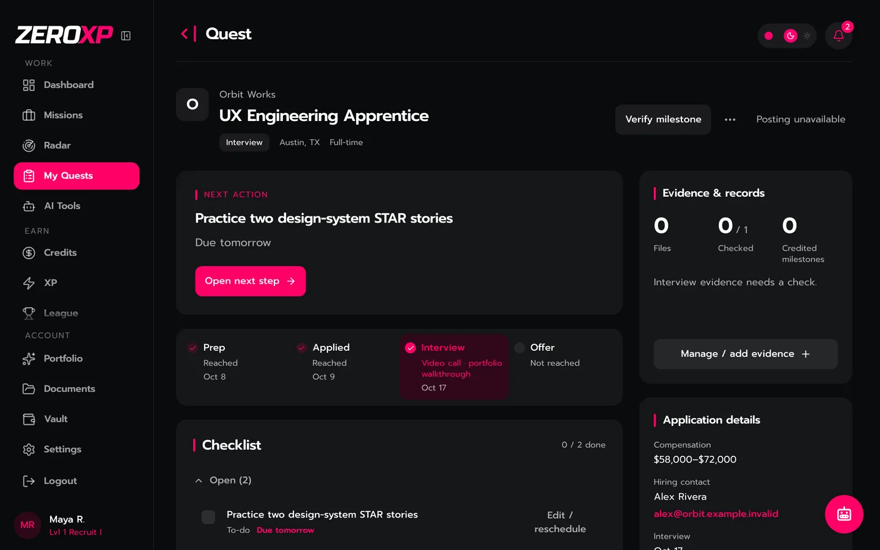Select the Interview video call milestone stage
This screenshot has height=550, width=880.
click(454, 367)
